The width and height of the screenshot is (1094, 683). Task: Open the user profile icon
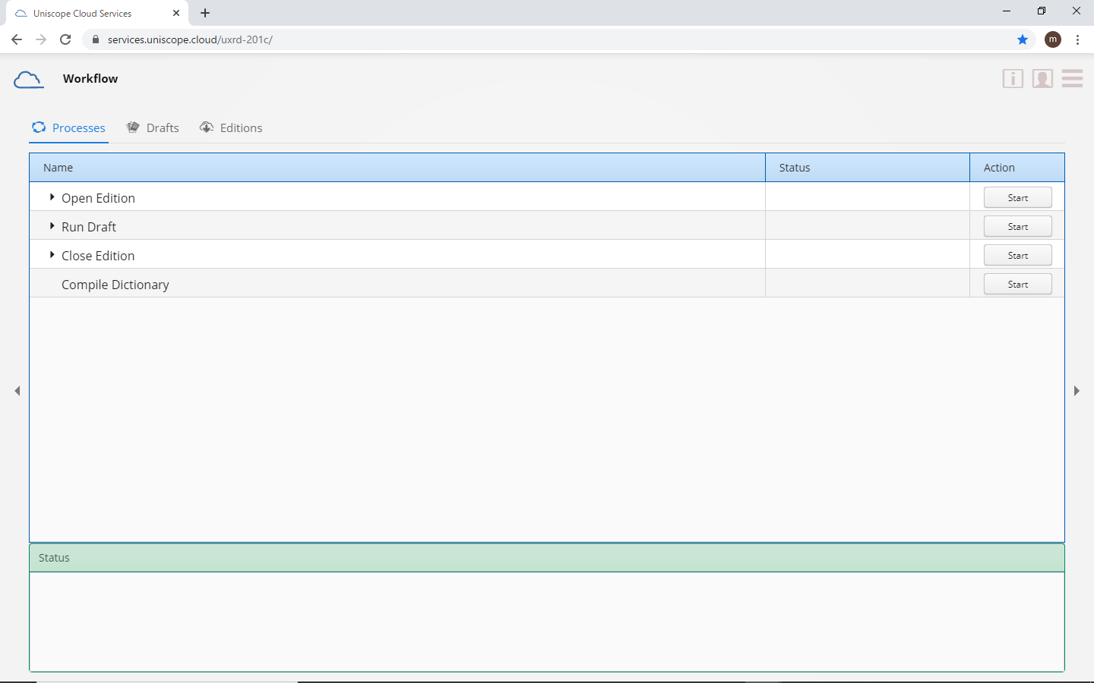pyautogui.click(x=1042, y=79)
